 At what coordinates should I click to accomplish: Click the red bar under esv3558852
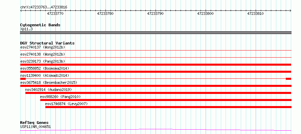pyautogui.click(x=156, y=72)
